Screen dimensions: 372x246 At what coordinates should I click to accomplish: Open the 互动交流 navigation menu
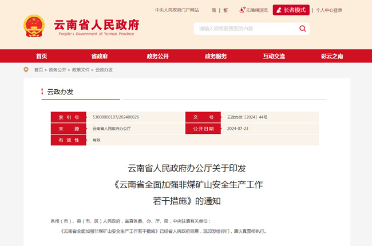point(274,56)
